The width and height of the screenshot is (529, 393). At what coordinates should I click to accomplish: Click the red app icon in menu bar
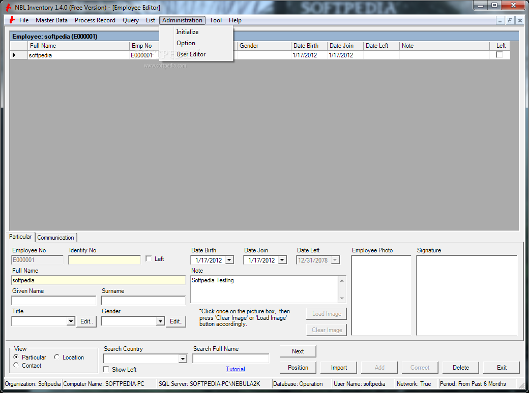12,20
